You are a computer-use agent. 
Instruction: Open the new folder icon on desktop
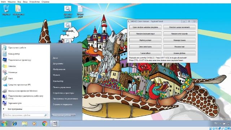coord(18,11)
